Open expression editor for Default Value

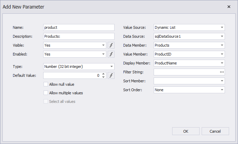[111, 75]
